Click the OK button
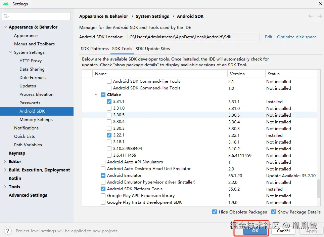This screenshot has width=324, height=237. click(x=255, y=231)
